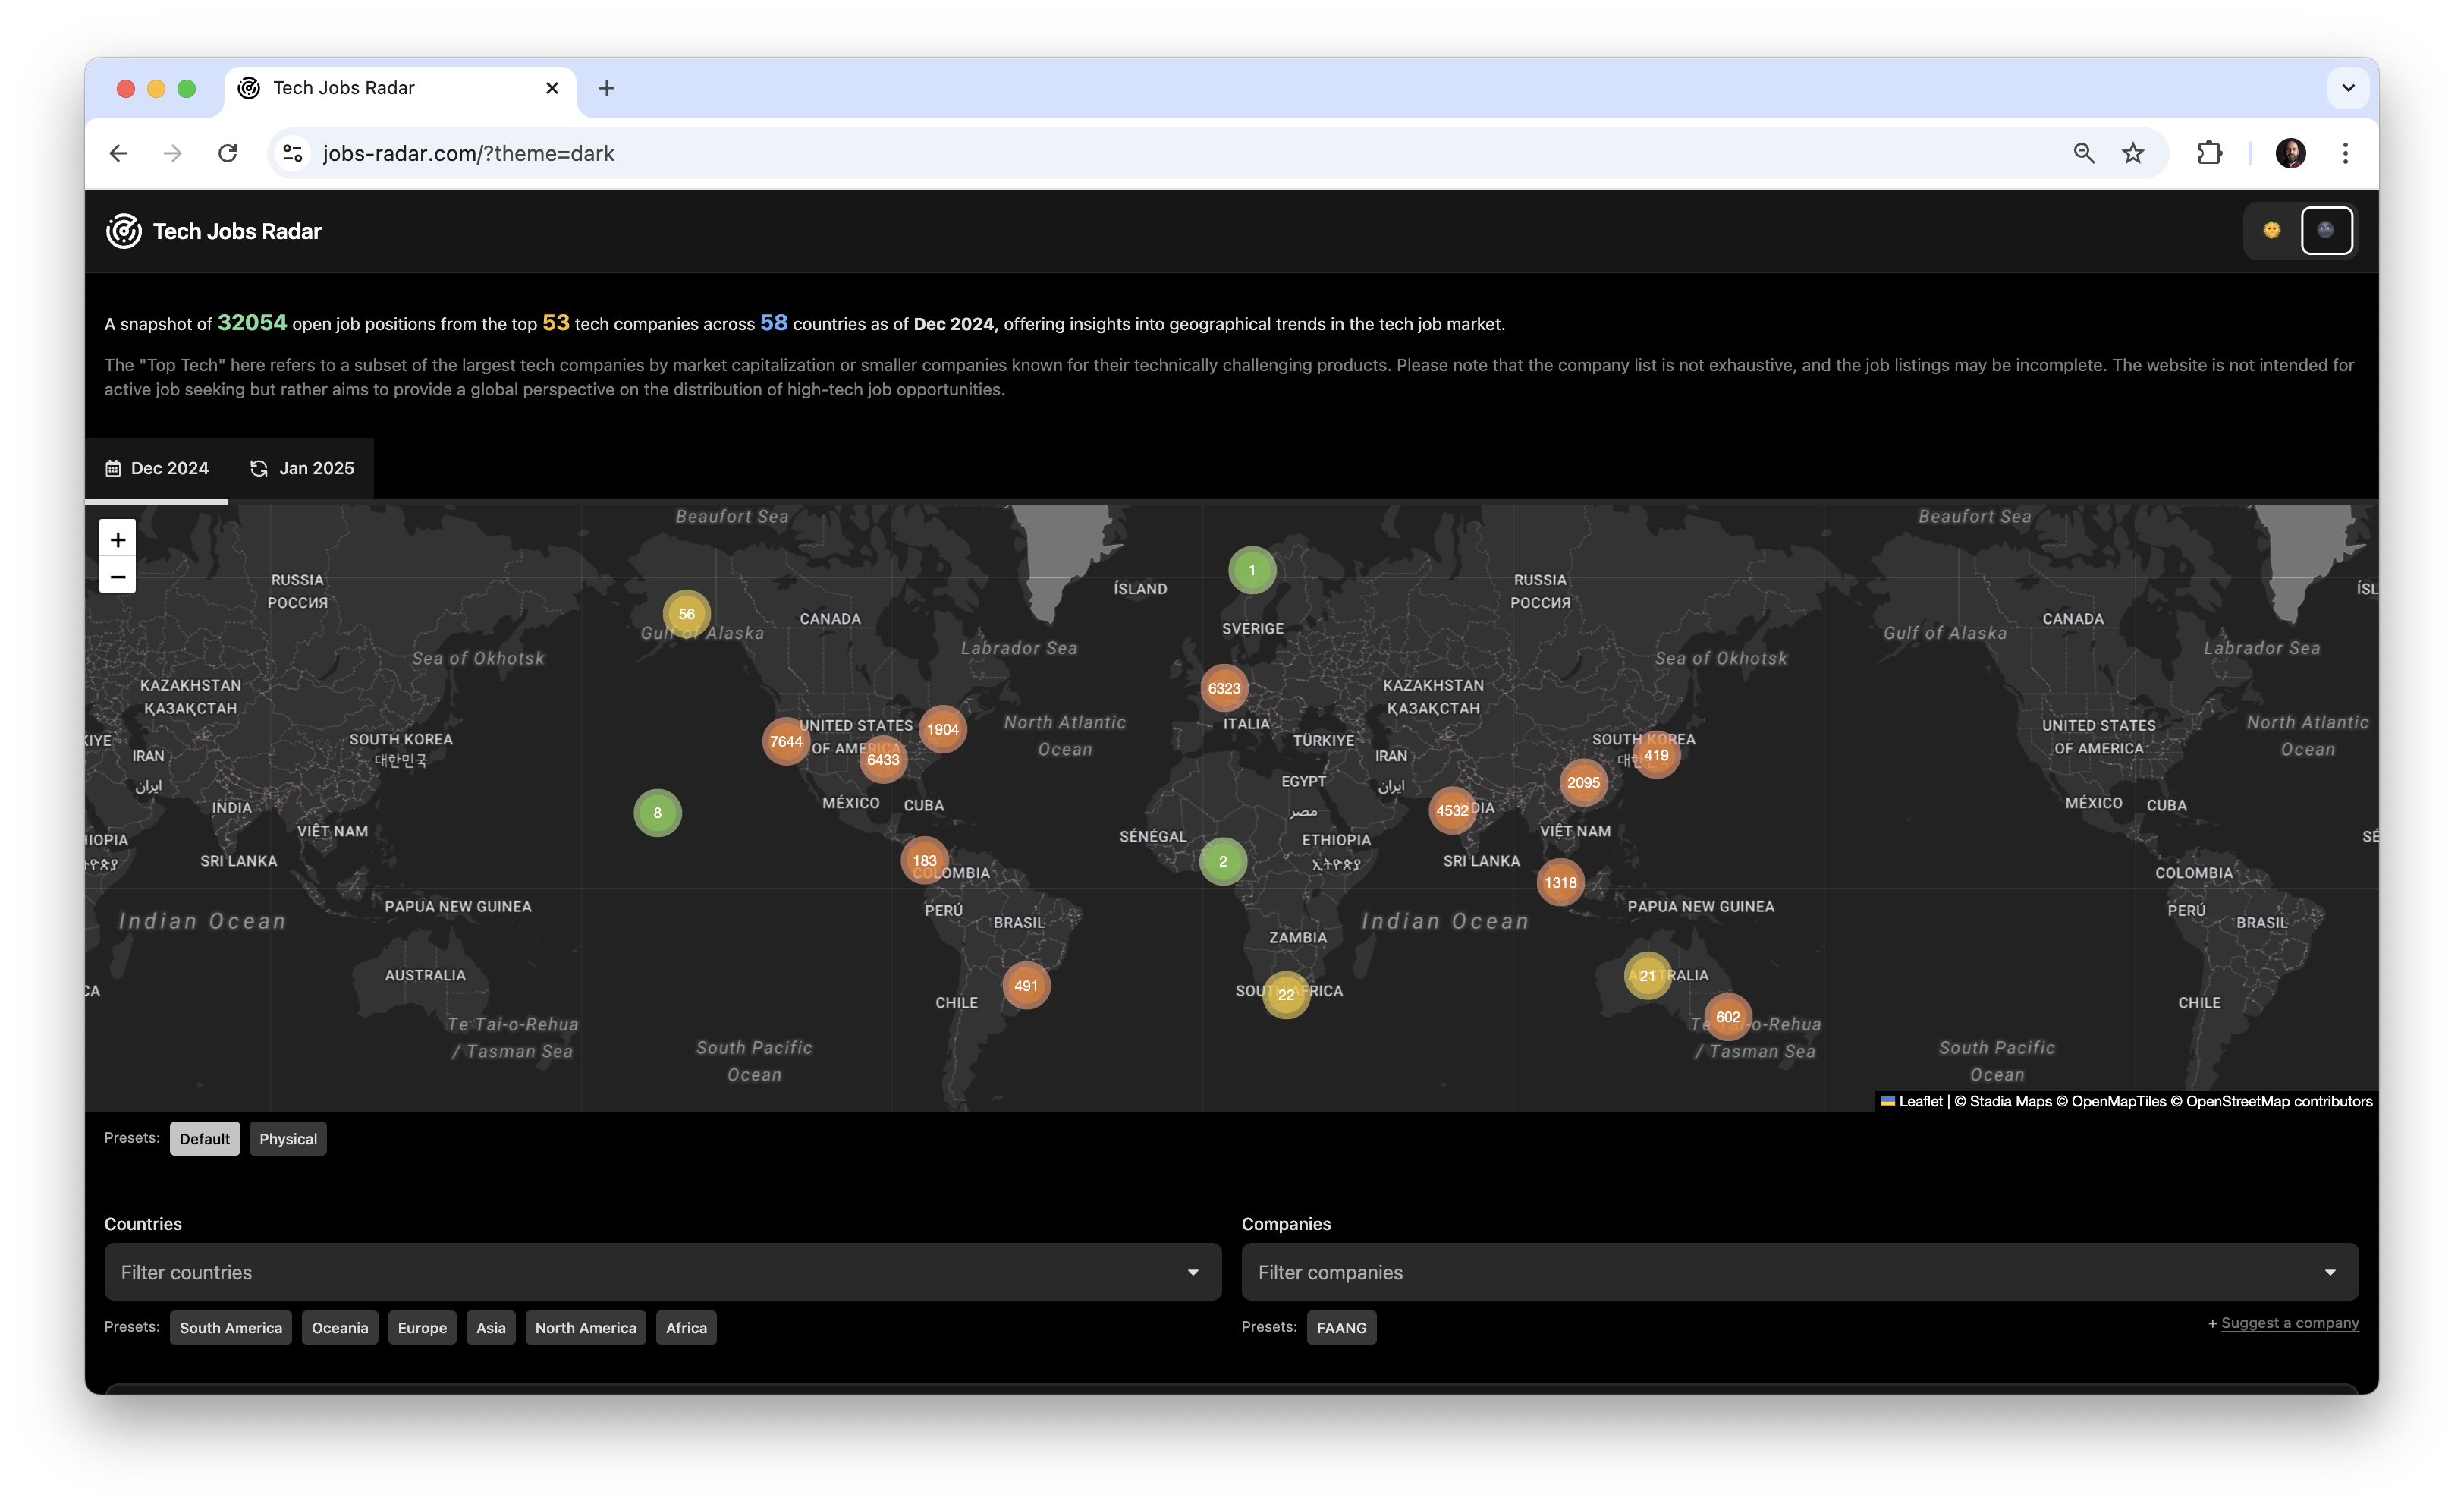Apply FAANG companies preset

1342,1327
